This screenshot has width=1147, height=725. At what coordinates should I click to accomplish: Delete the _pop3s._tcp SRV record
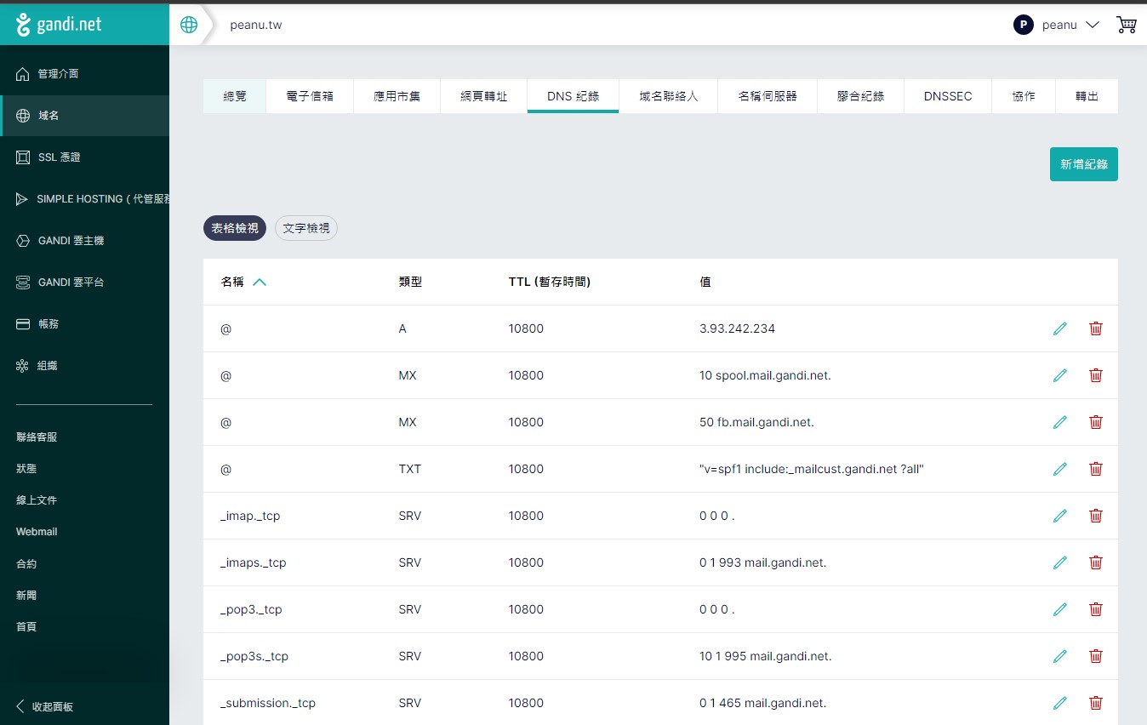coord(1096,656)
